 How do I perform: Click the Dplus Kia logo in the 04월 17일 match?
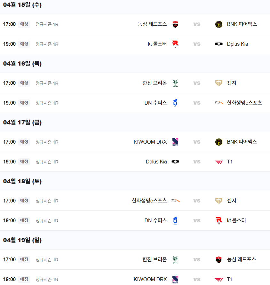tap(175, 162)
